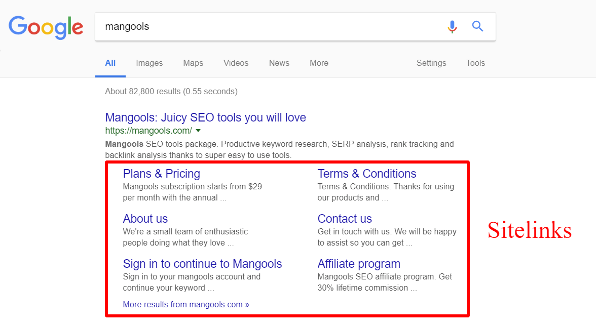Click snippet 'We're a small team of enthusiastic'
Viewport: 596px width, 325px height.
(x=185, y=232)
